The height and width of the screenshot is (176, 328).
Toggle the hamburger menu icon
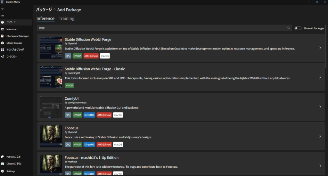click(x=3, y=15)
